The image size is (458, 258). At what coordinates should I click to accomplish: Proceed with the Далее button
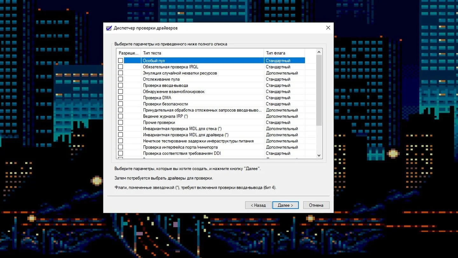[285, 205]
